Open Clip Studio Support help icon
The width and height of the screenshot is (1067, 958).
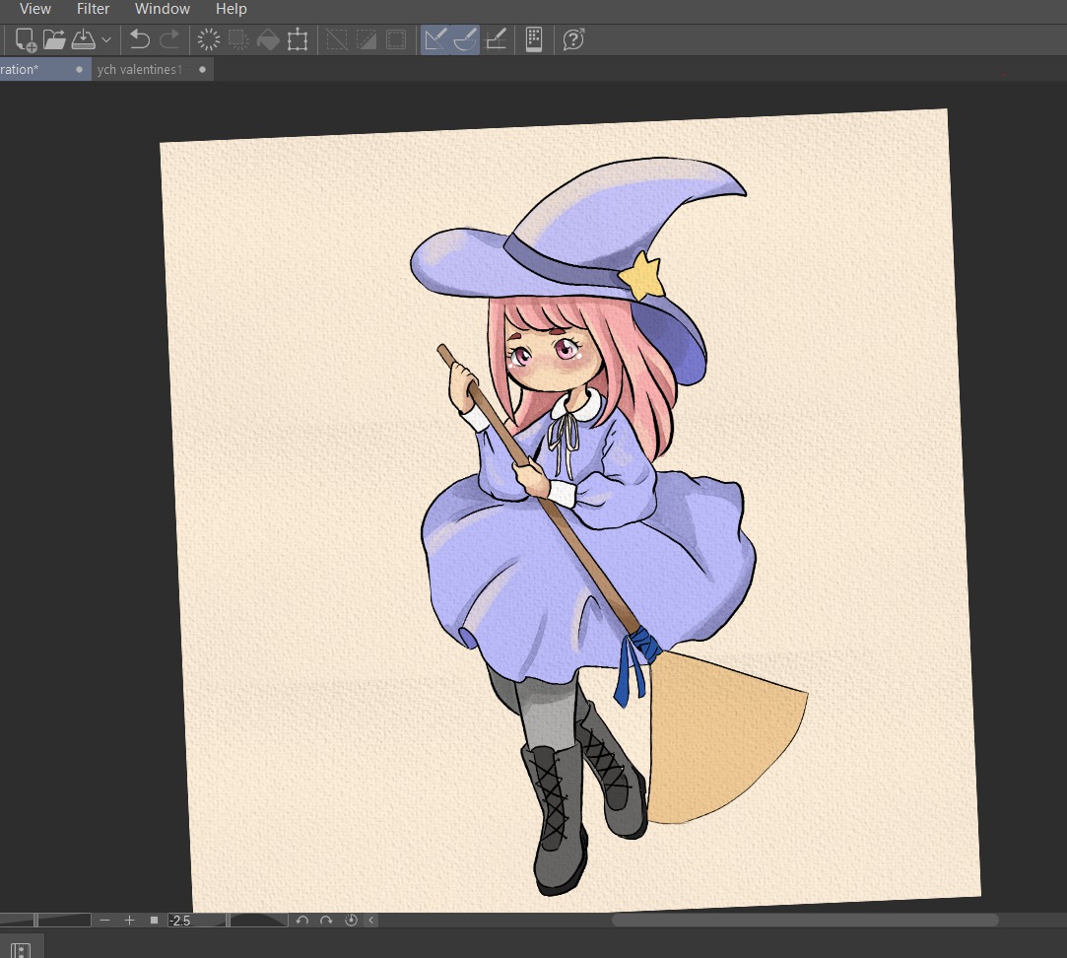click(x=573, y=40)
